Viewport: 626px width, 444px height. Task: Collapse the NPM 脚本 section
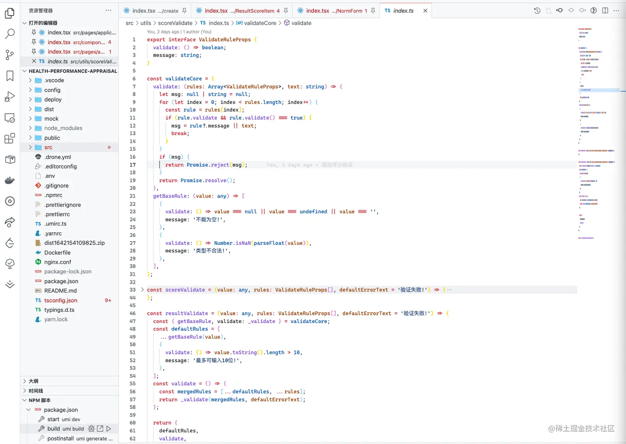coord(69,400)
